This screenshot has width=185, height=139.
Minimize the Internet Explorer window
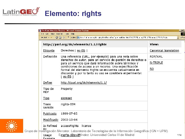180,30
